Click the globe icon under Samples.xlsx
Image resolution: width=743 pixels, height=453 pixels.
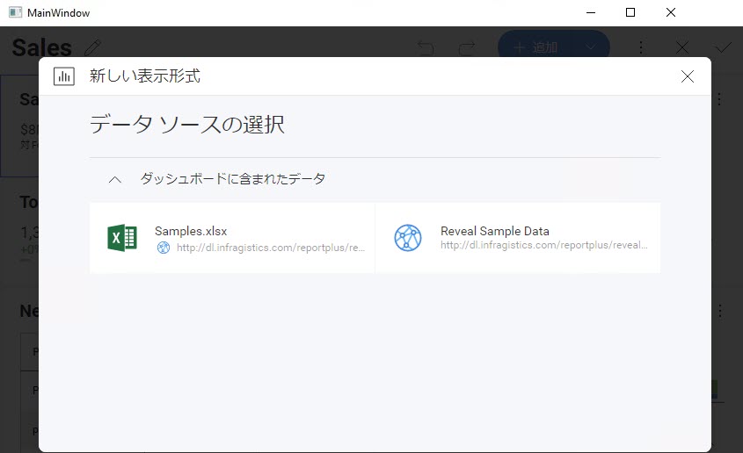pyautogui.click(x=163, y=248)
